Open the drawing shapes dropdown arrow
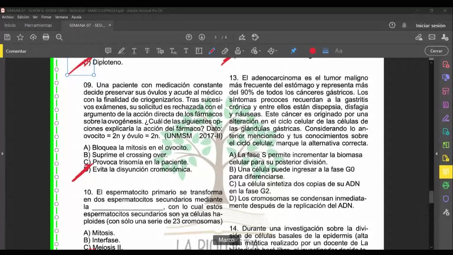The width and height of the screenshot is (453, 255). [x=276, y=51]
